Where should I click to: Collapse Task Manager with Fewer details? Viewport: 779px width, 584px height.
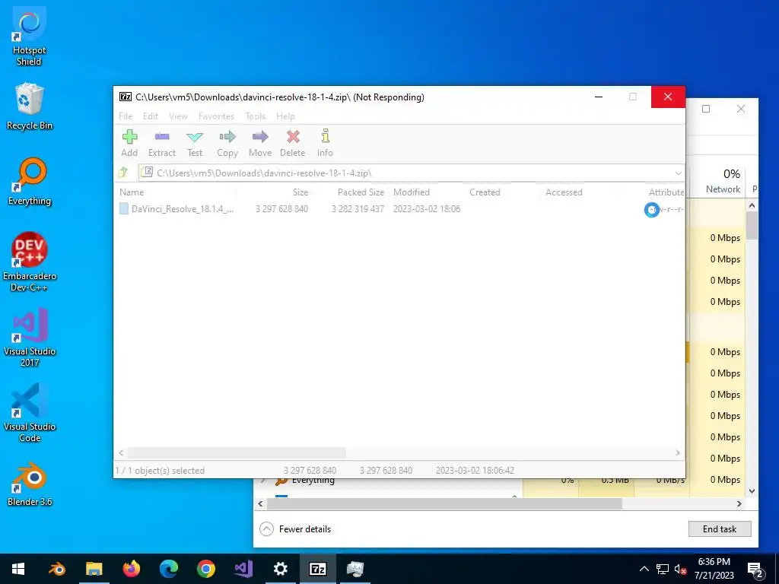click(x=295, y=529)
